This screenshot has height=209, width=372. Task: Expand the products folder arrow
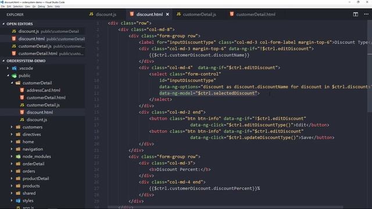click(x=12, y=186)
